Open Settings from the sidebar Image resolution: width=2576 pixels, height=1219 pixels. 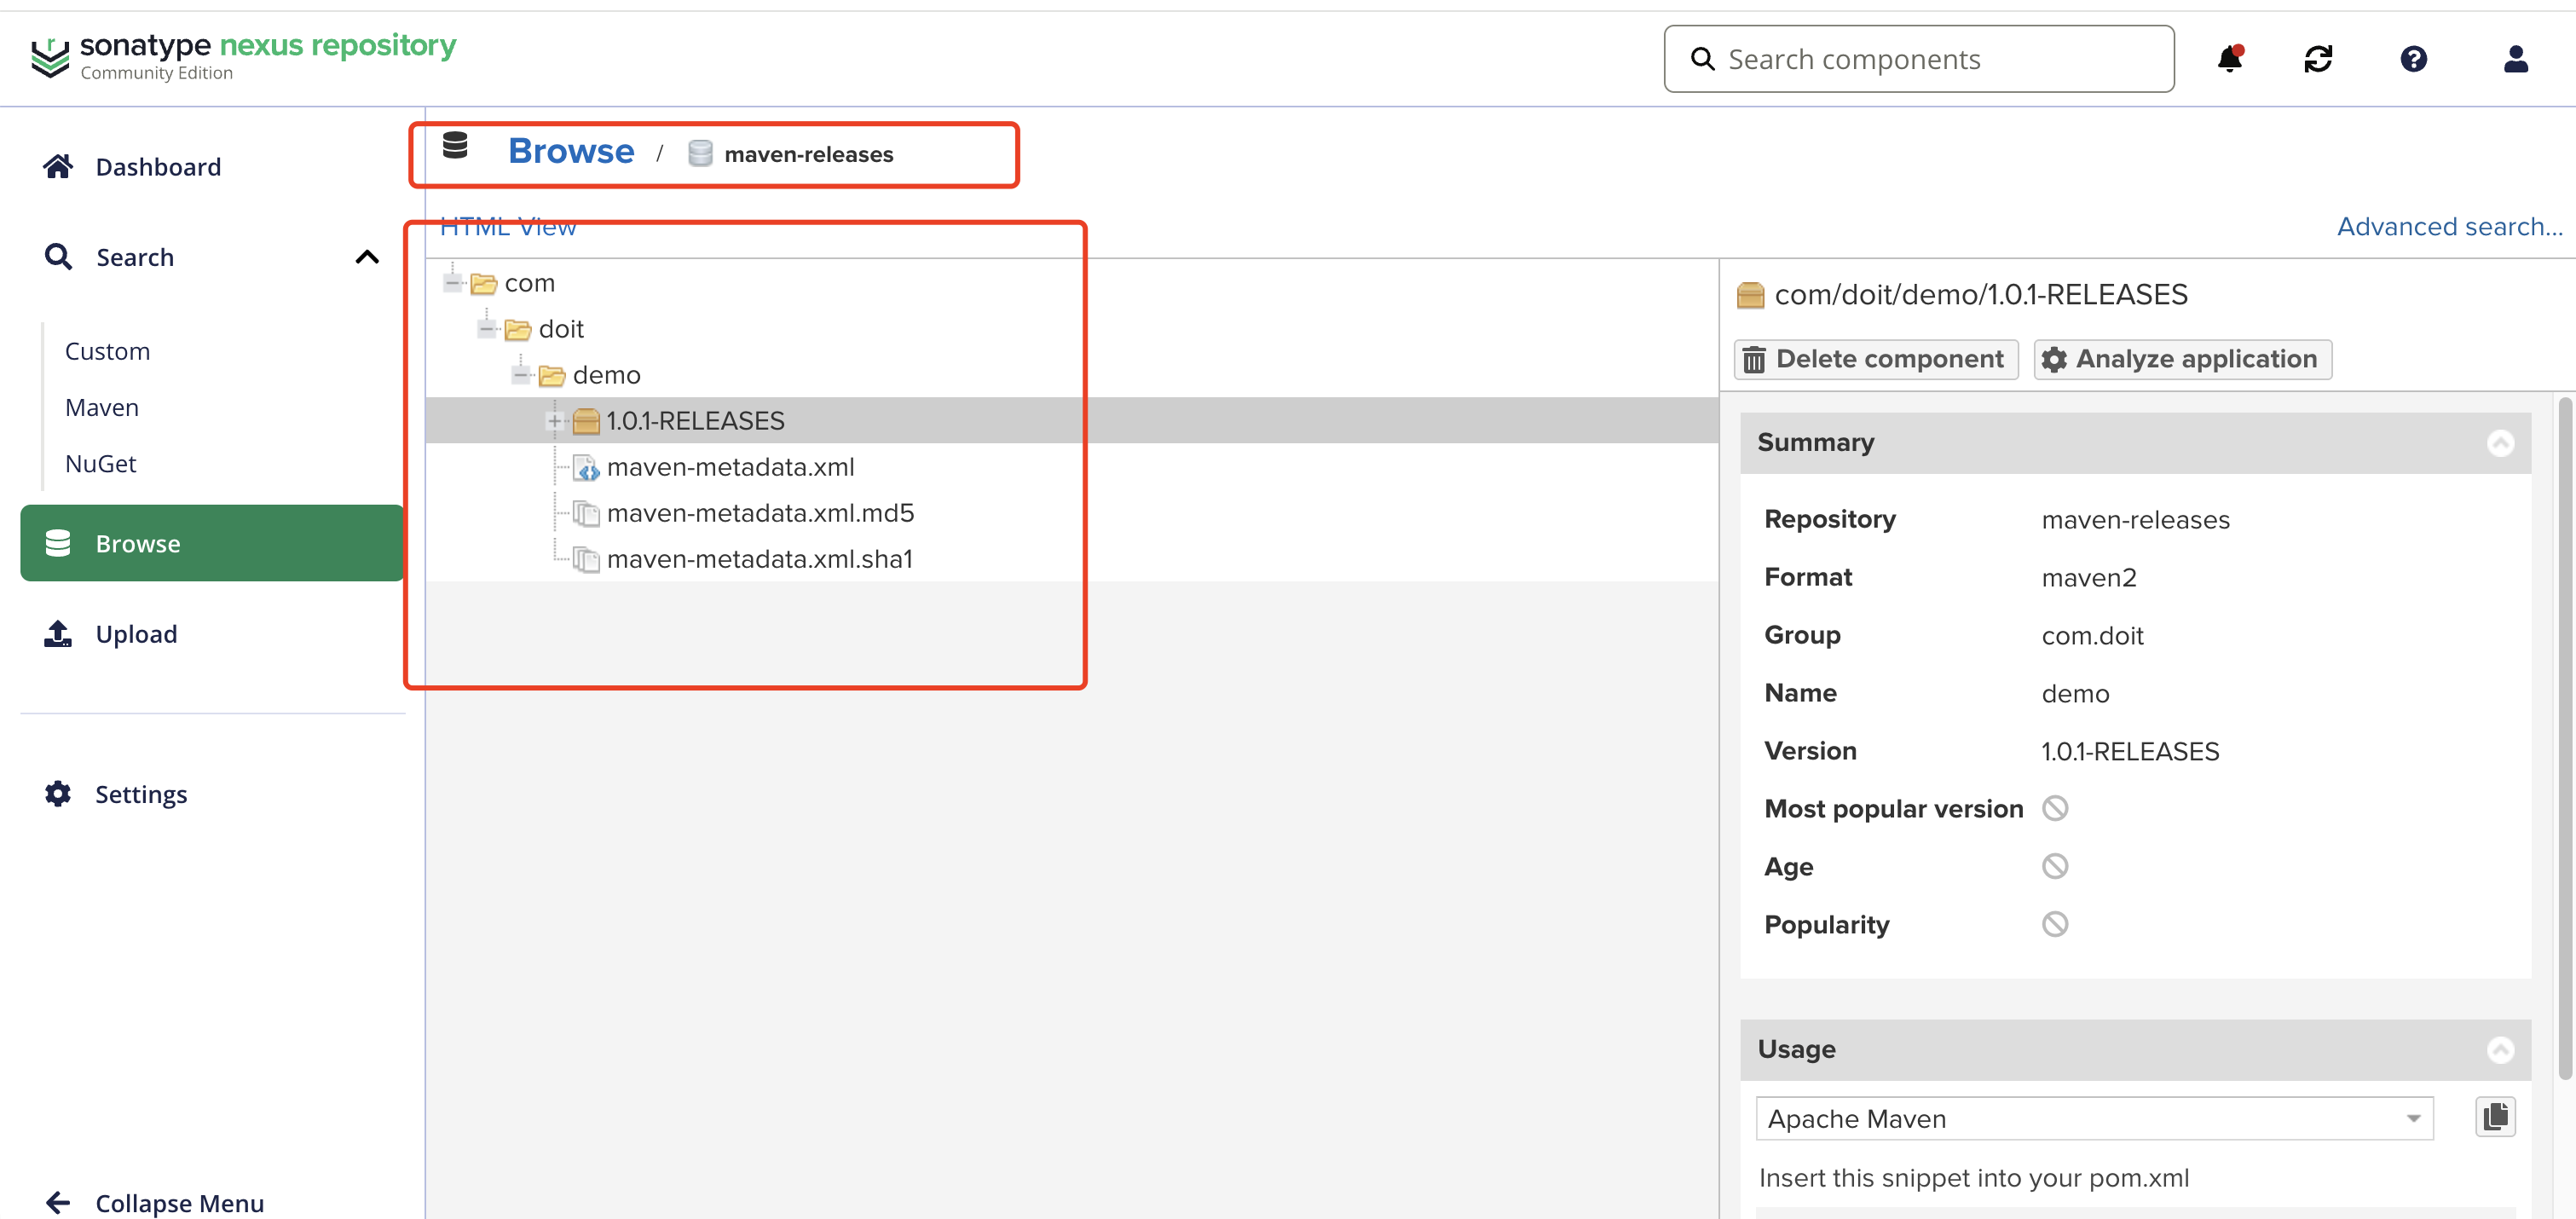(x=141, y=794)
